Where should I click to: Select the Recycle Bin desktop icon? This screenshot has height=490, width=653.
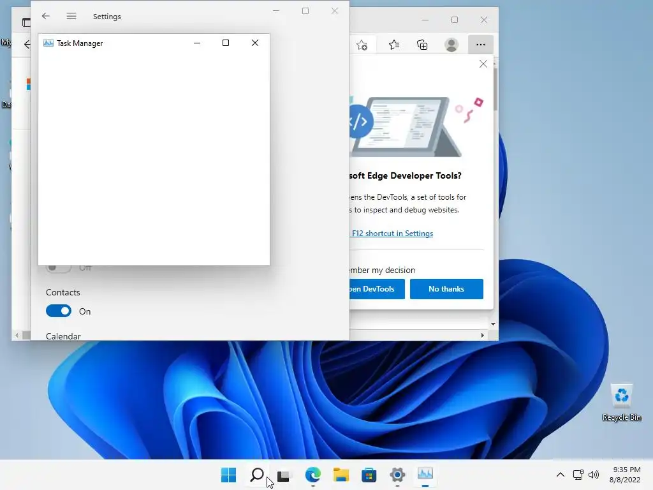621,403
